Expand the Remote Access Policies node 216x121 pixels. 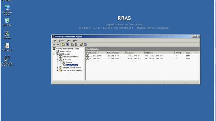58,68
